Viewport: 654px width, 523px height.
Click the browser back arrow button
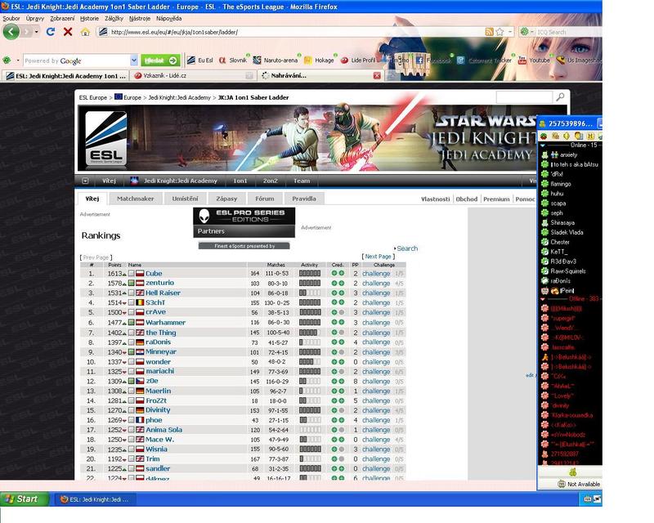(11, 32)
